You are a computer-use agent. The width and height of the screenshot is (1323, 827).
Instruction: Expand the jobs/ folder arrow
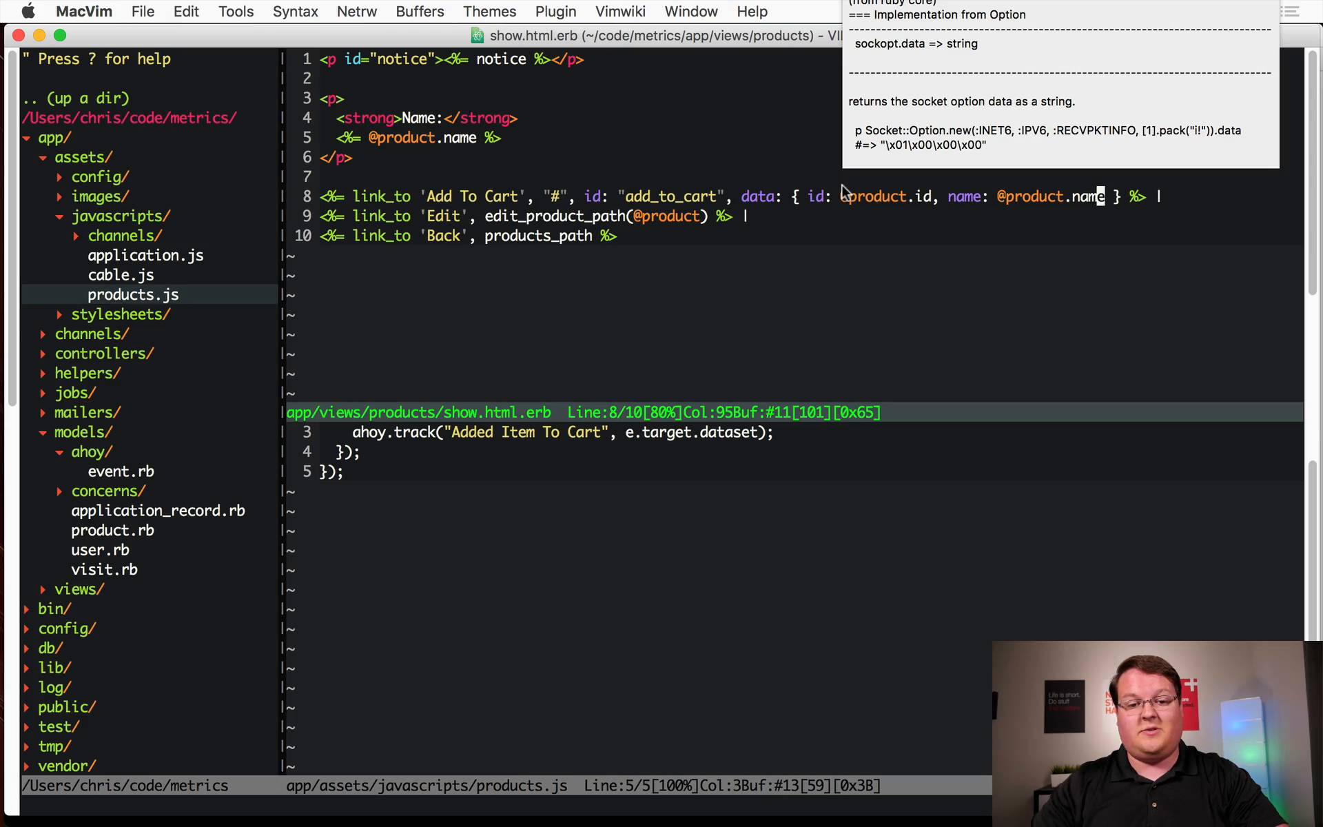(x=43, y=394)
